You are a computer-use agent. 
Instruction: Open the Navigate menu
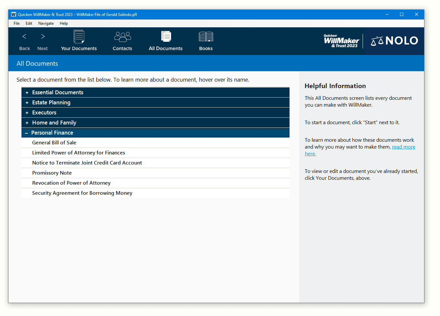tap(46, 23)
